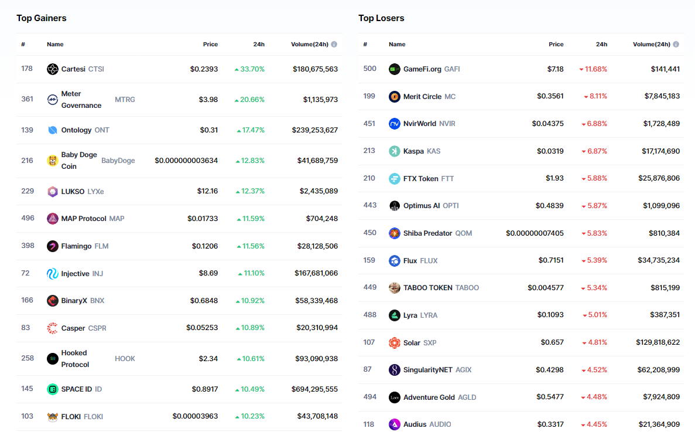Click the GameFi.org logo icon
Screen dimensions: 695x435
395,69
